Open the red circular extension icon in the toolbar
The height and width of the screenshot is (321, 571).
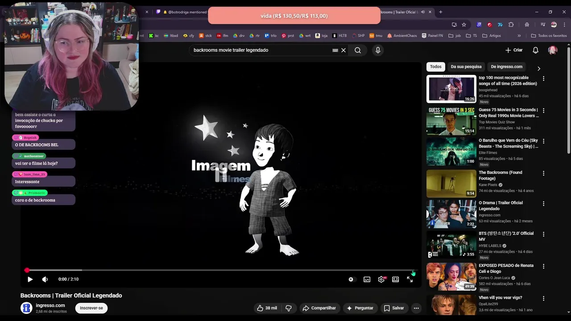coord(489,25)
